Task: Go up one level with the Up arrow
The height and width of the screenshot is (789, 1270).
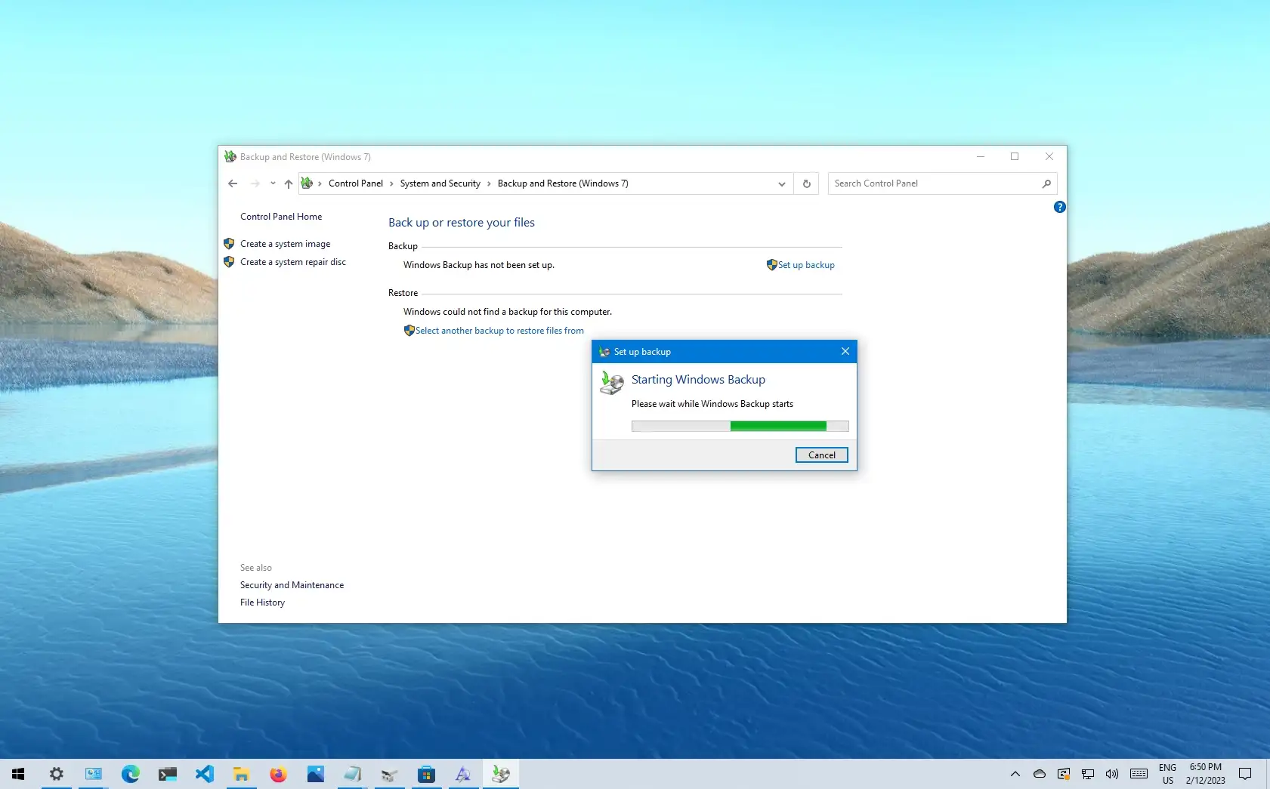Action: point(289,183)
